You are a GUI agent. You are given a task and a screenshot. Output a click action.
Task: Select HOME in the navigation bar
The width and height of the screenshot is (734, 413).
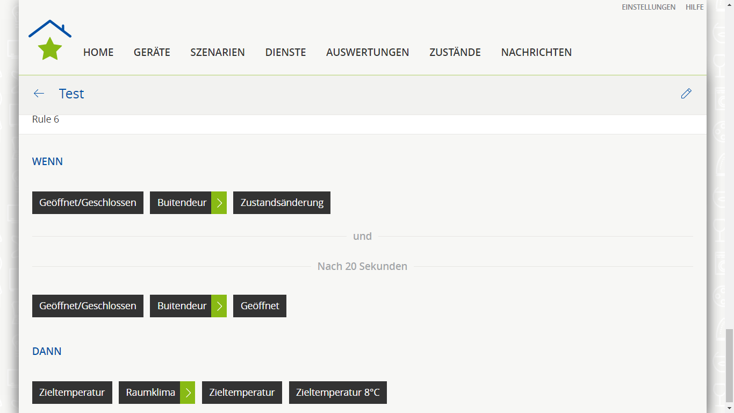pyautogui.click(x=98, y=52)
